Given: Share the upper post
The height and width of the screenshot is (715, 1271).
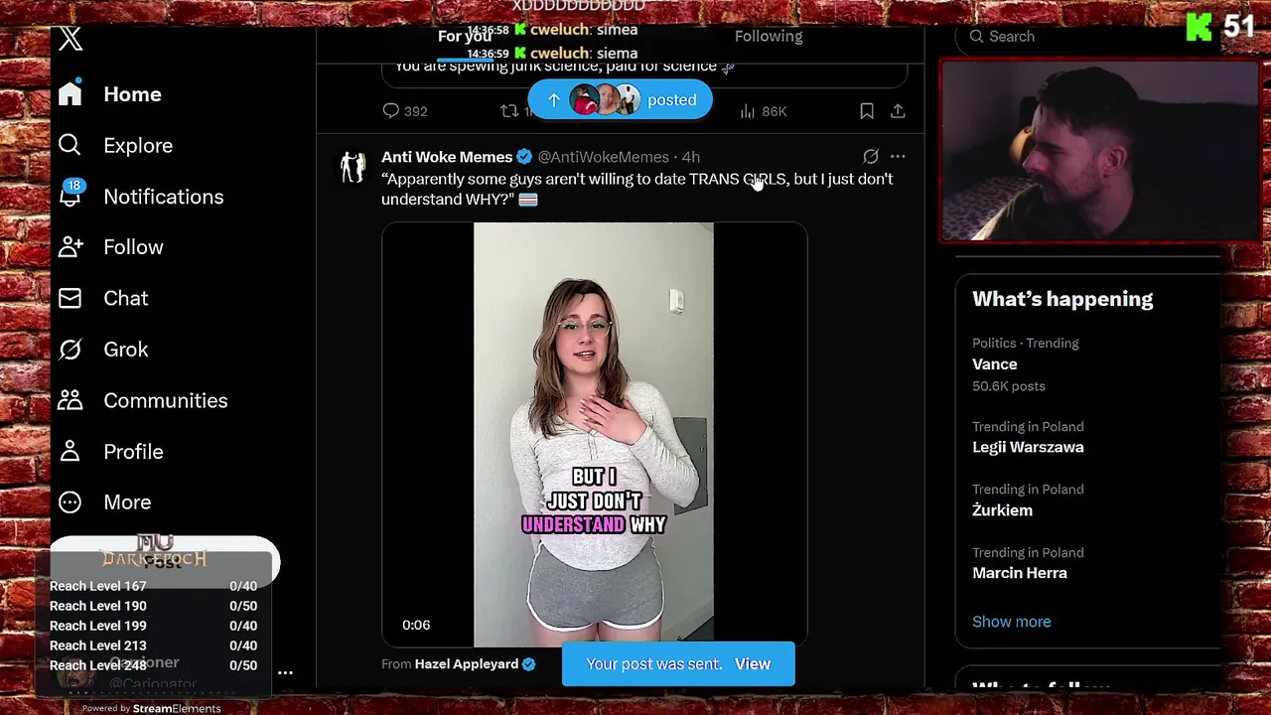Looking at the screenshot, I should coord(898,111).
